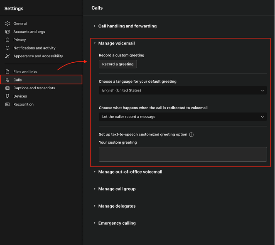
Task: Expand Call handling and forwarding section
Action: point(127,26)
